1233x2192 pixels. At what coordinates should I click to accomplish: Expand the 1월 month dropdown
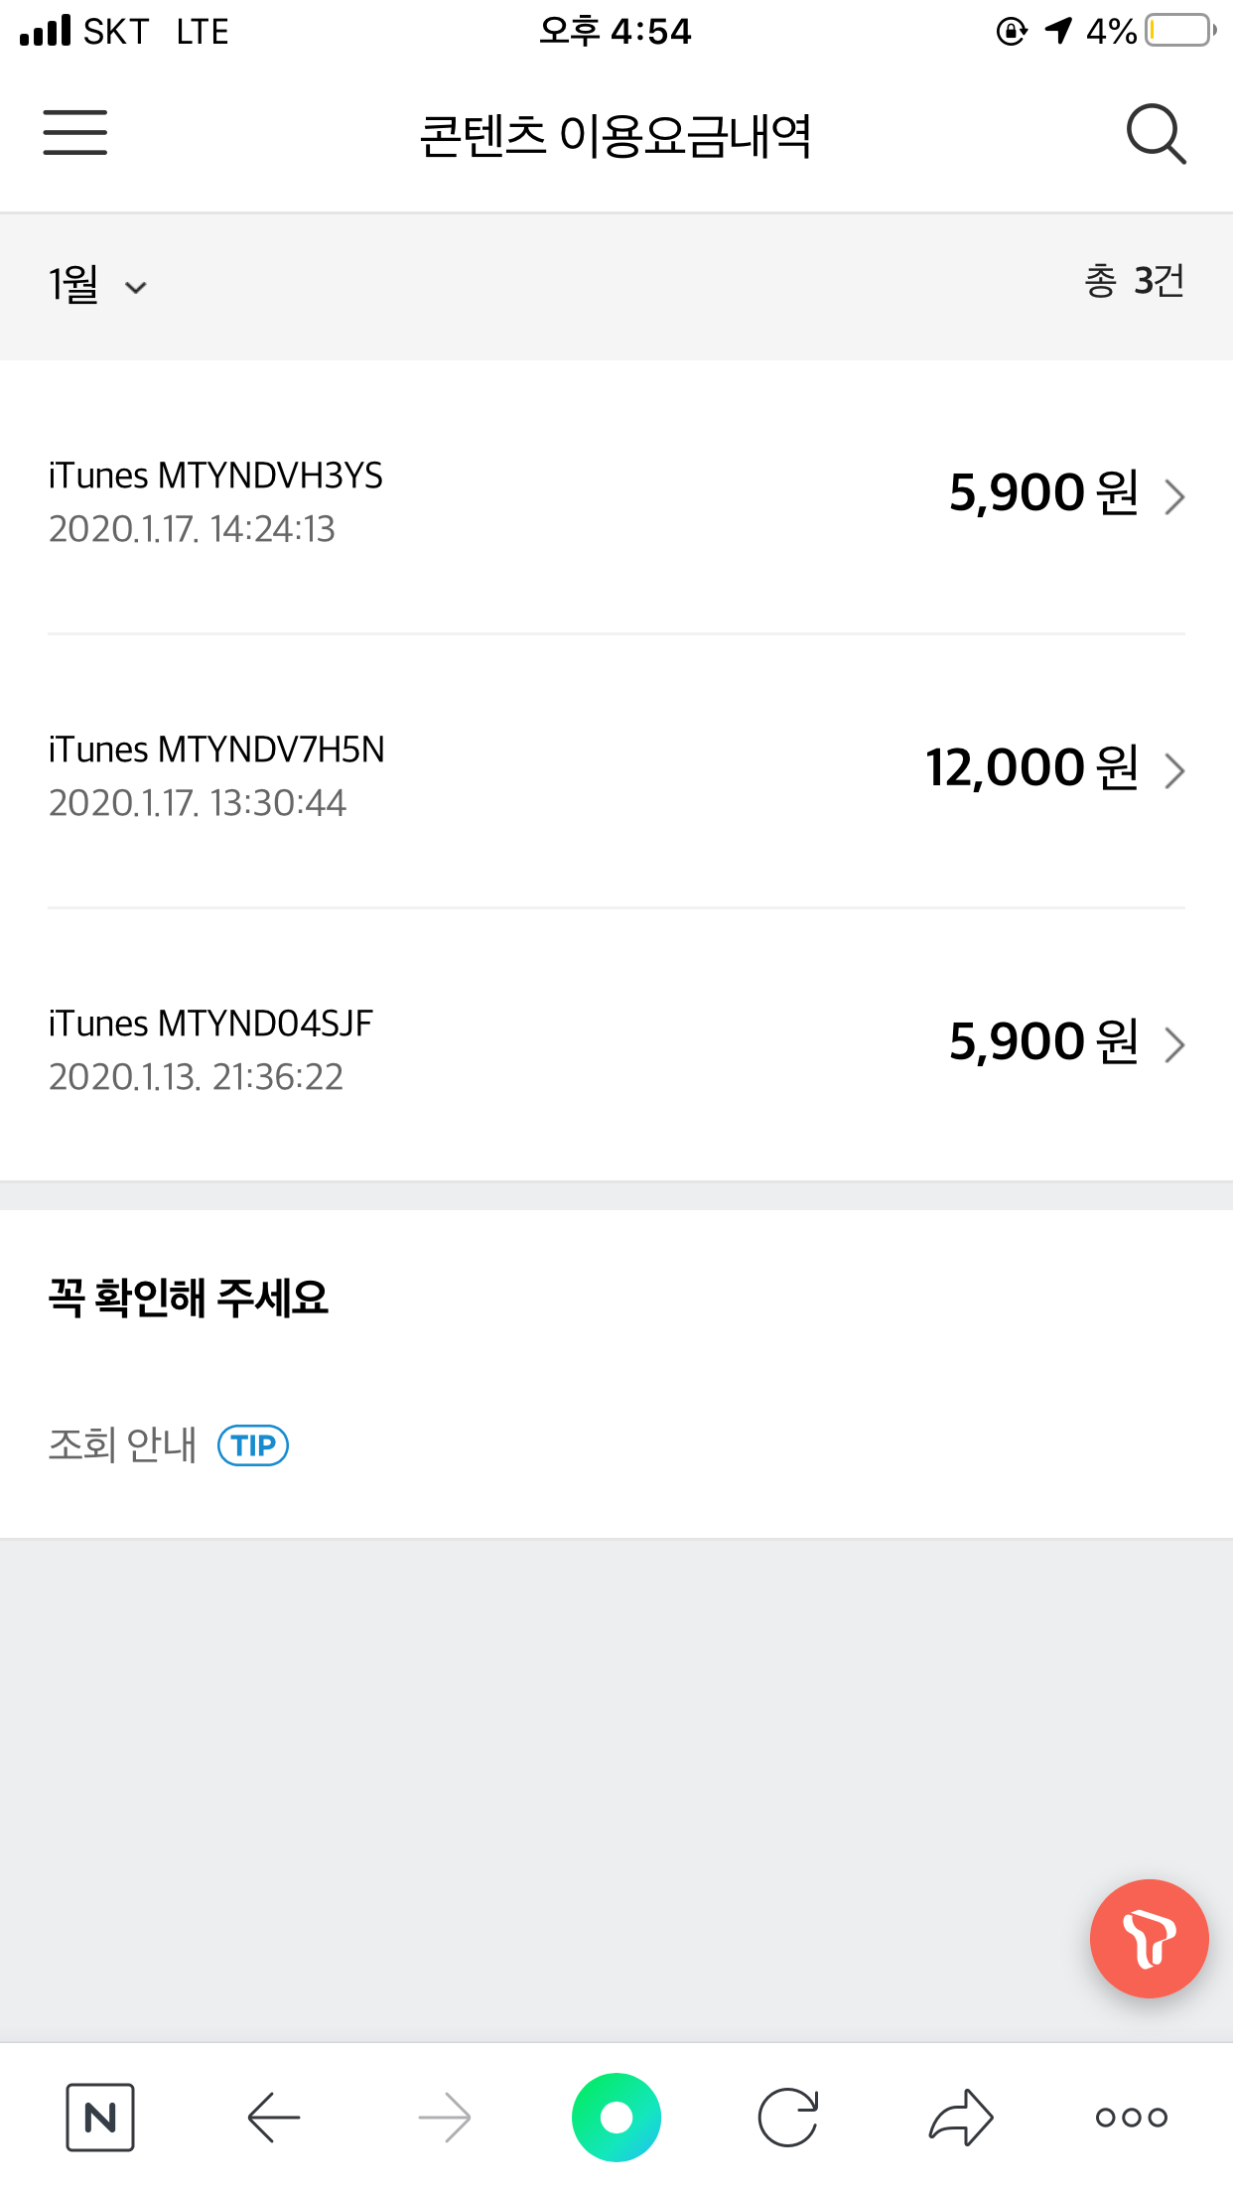coord(98,286)
